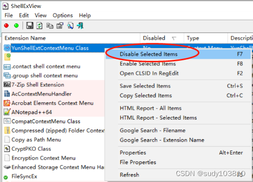Sort by Extension Name column header

click(71, 38)
